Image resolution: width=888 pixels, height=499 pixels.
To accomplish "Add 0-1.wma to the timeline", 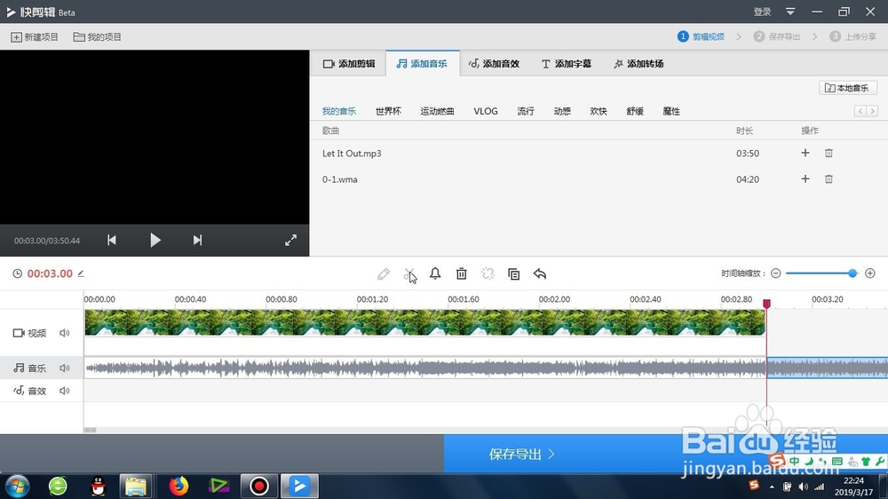I will click(805, 179).
